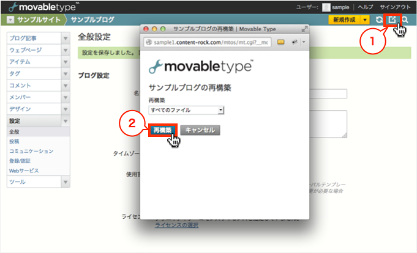Click the popup fullscreen expand icon

click(x=304, y=29)
